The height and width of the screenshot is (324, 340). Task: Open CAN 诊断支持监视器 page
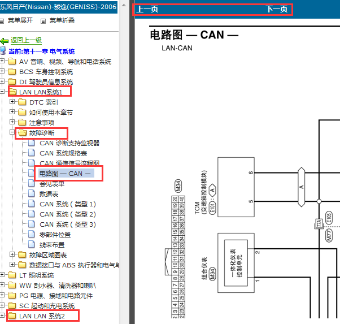69,143
